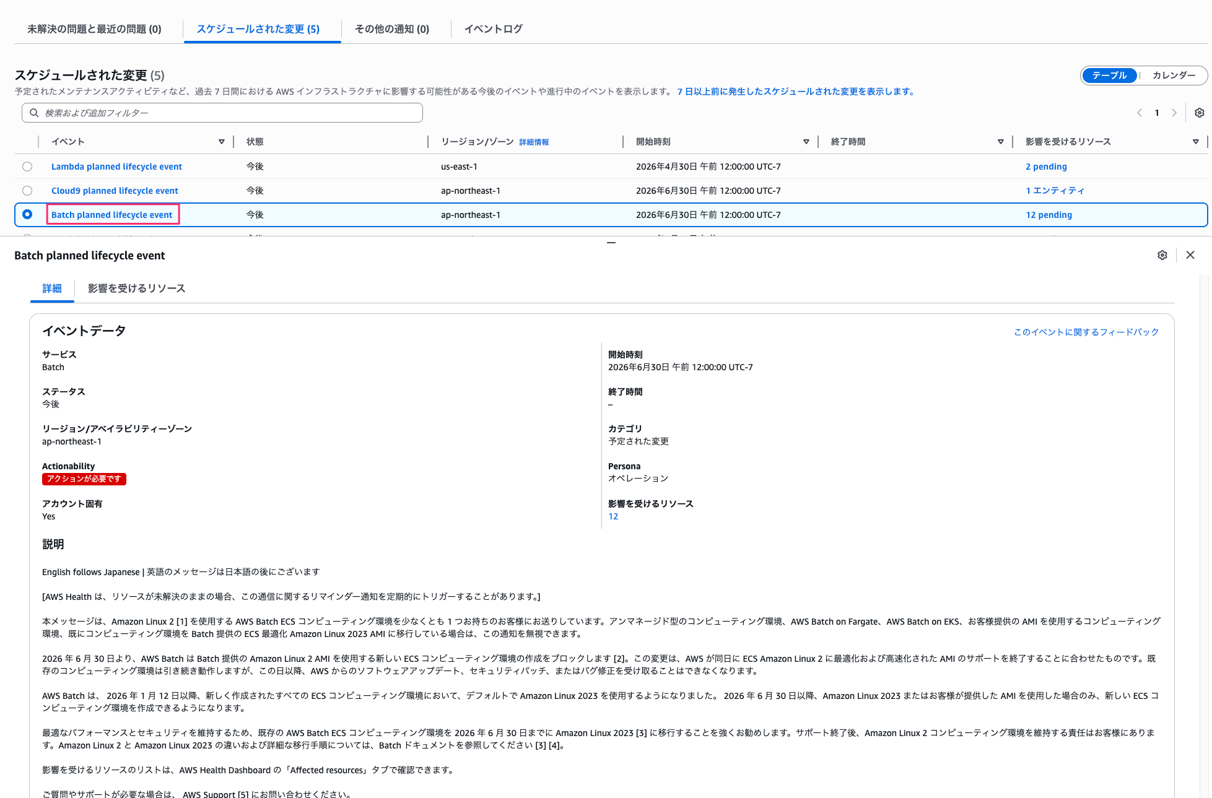Open the 影響を受けるリソース column filter dropdown
This screenshot has height=798, width=1212.
coord(1195,141)
